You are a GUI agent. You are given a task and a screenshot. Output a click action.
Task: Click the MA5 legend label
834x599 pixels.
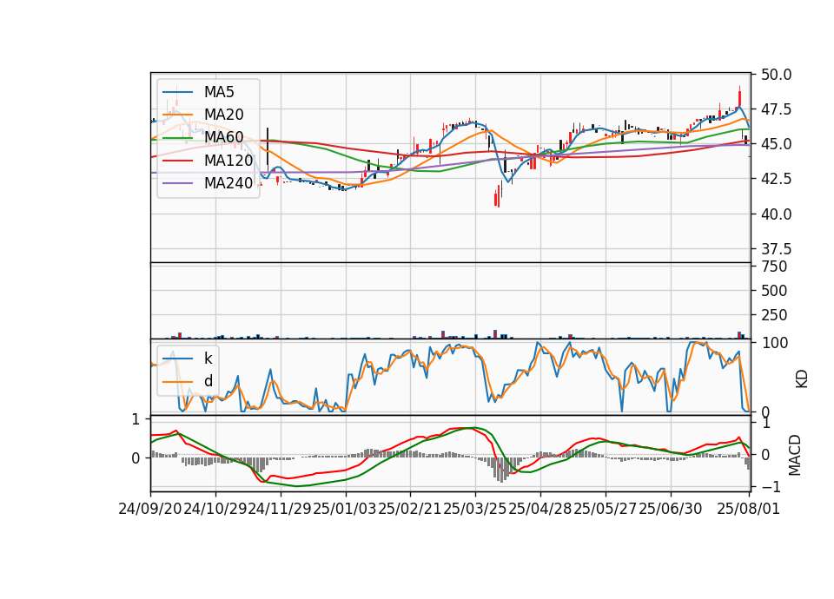click(x=219, y=92)
